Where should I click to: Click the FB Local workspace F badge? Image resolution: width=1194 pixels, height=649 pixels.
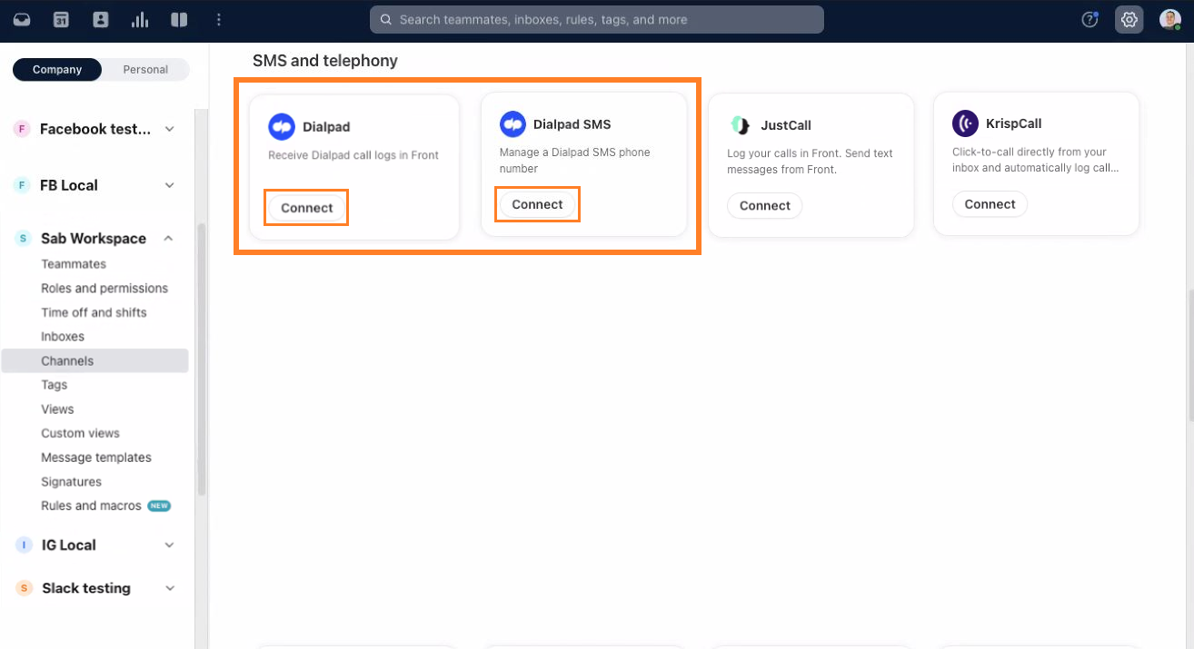tap(22, 186)
